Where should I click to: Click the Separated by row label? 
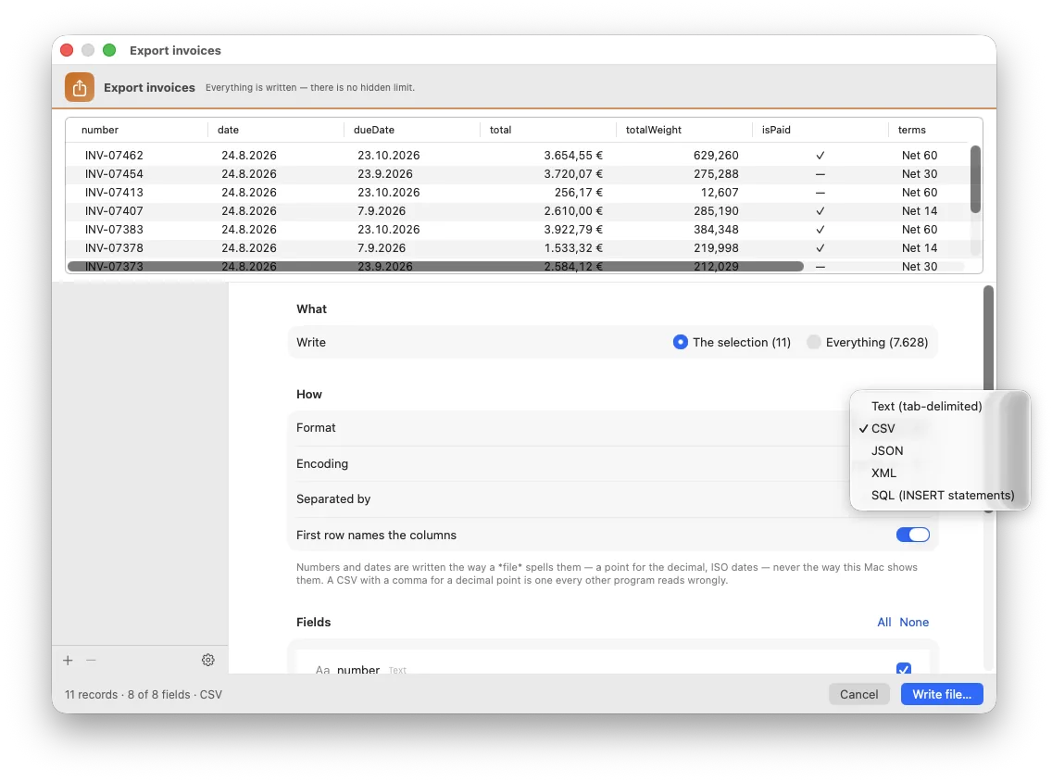tap(333, 499)
